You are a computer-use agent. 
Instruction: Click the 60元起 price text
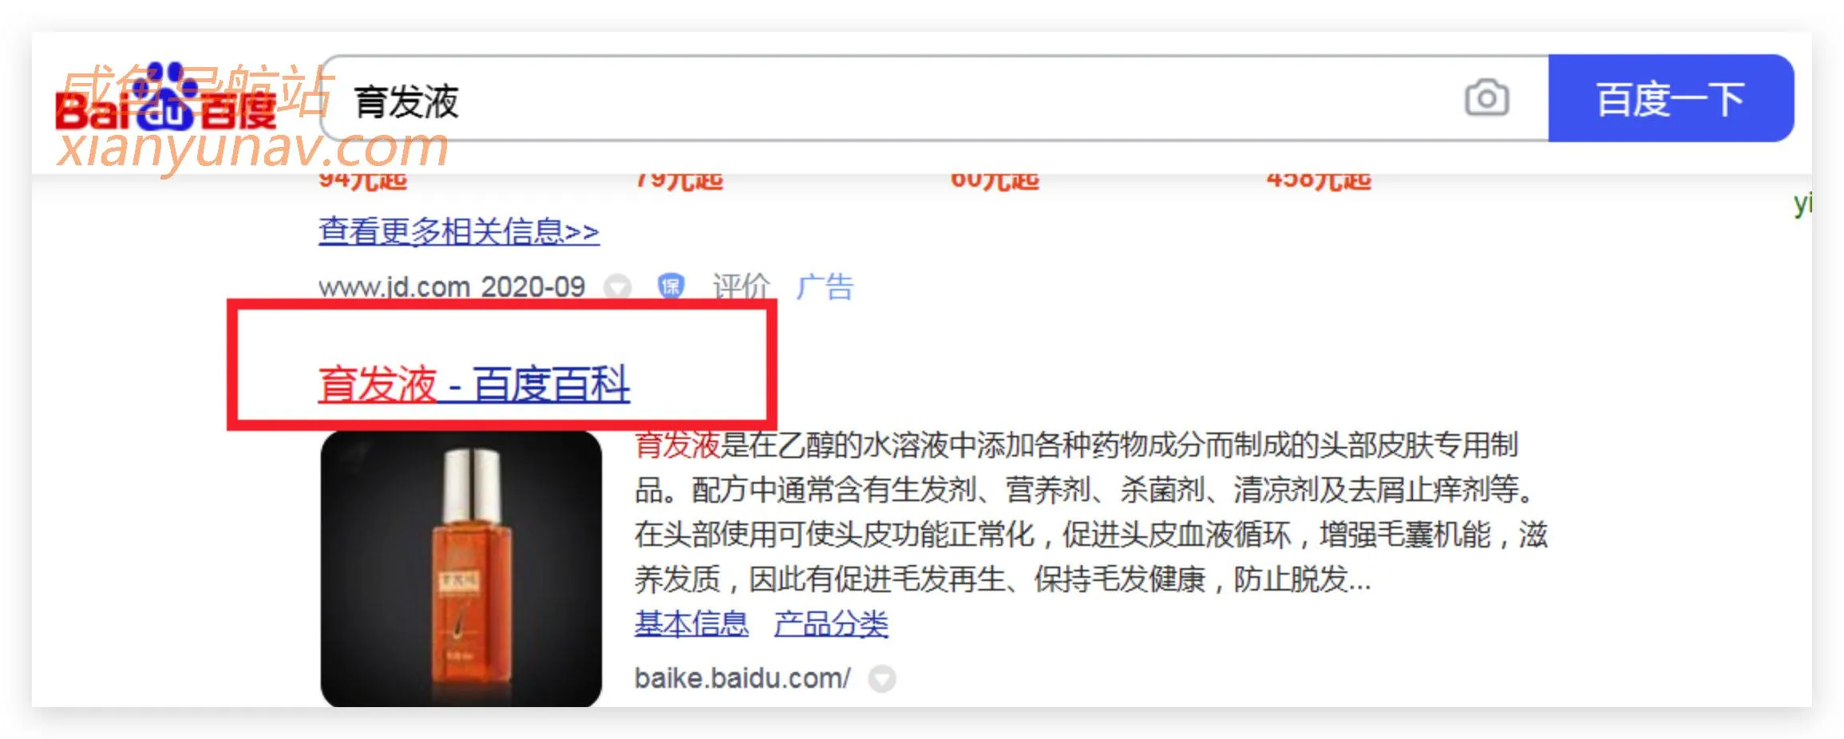pyautogui.click(x=995, y=181)
